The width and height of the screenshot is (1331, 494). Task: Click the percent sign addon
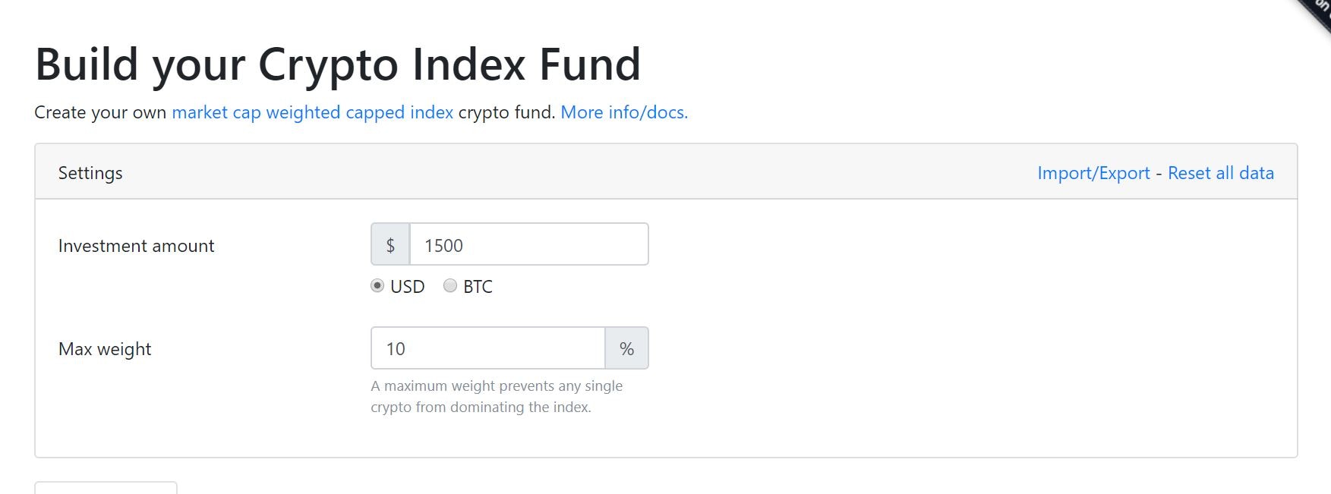pyautogui.click(x=627, y=348)
